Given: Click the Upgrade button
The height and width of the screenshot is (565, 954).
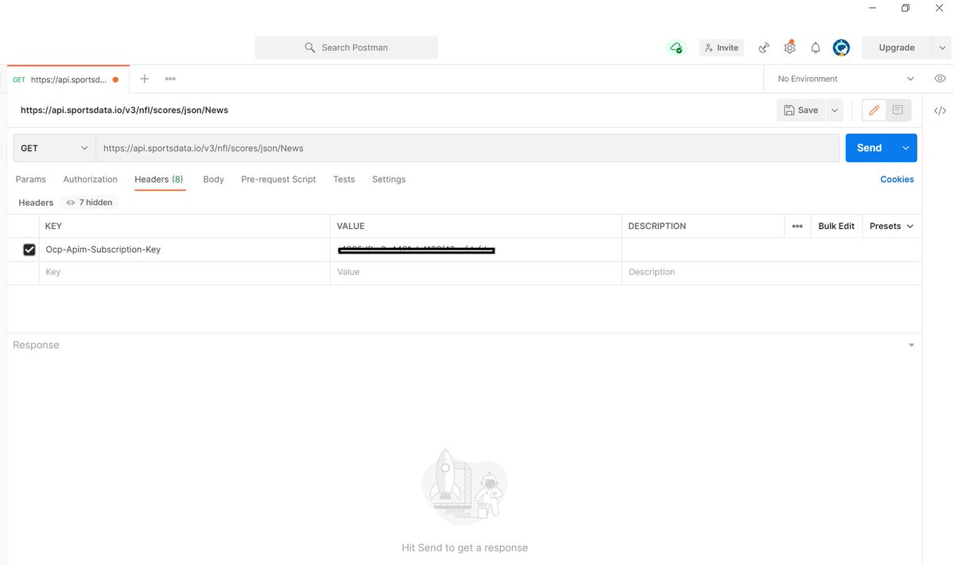Looking at the screenshot, I should pyautogui.click(x=897, y=48).
